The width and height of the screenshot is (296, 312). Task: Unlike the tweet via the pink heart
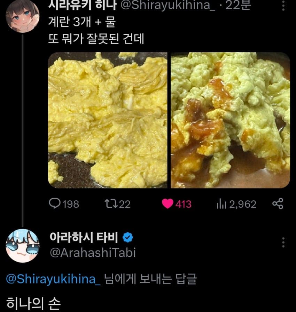pyautogui.click(x=167, y=204)
